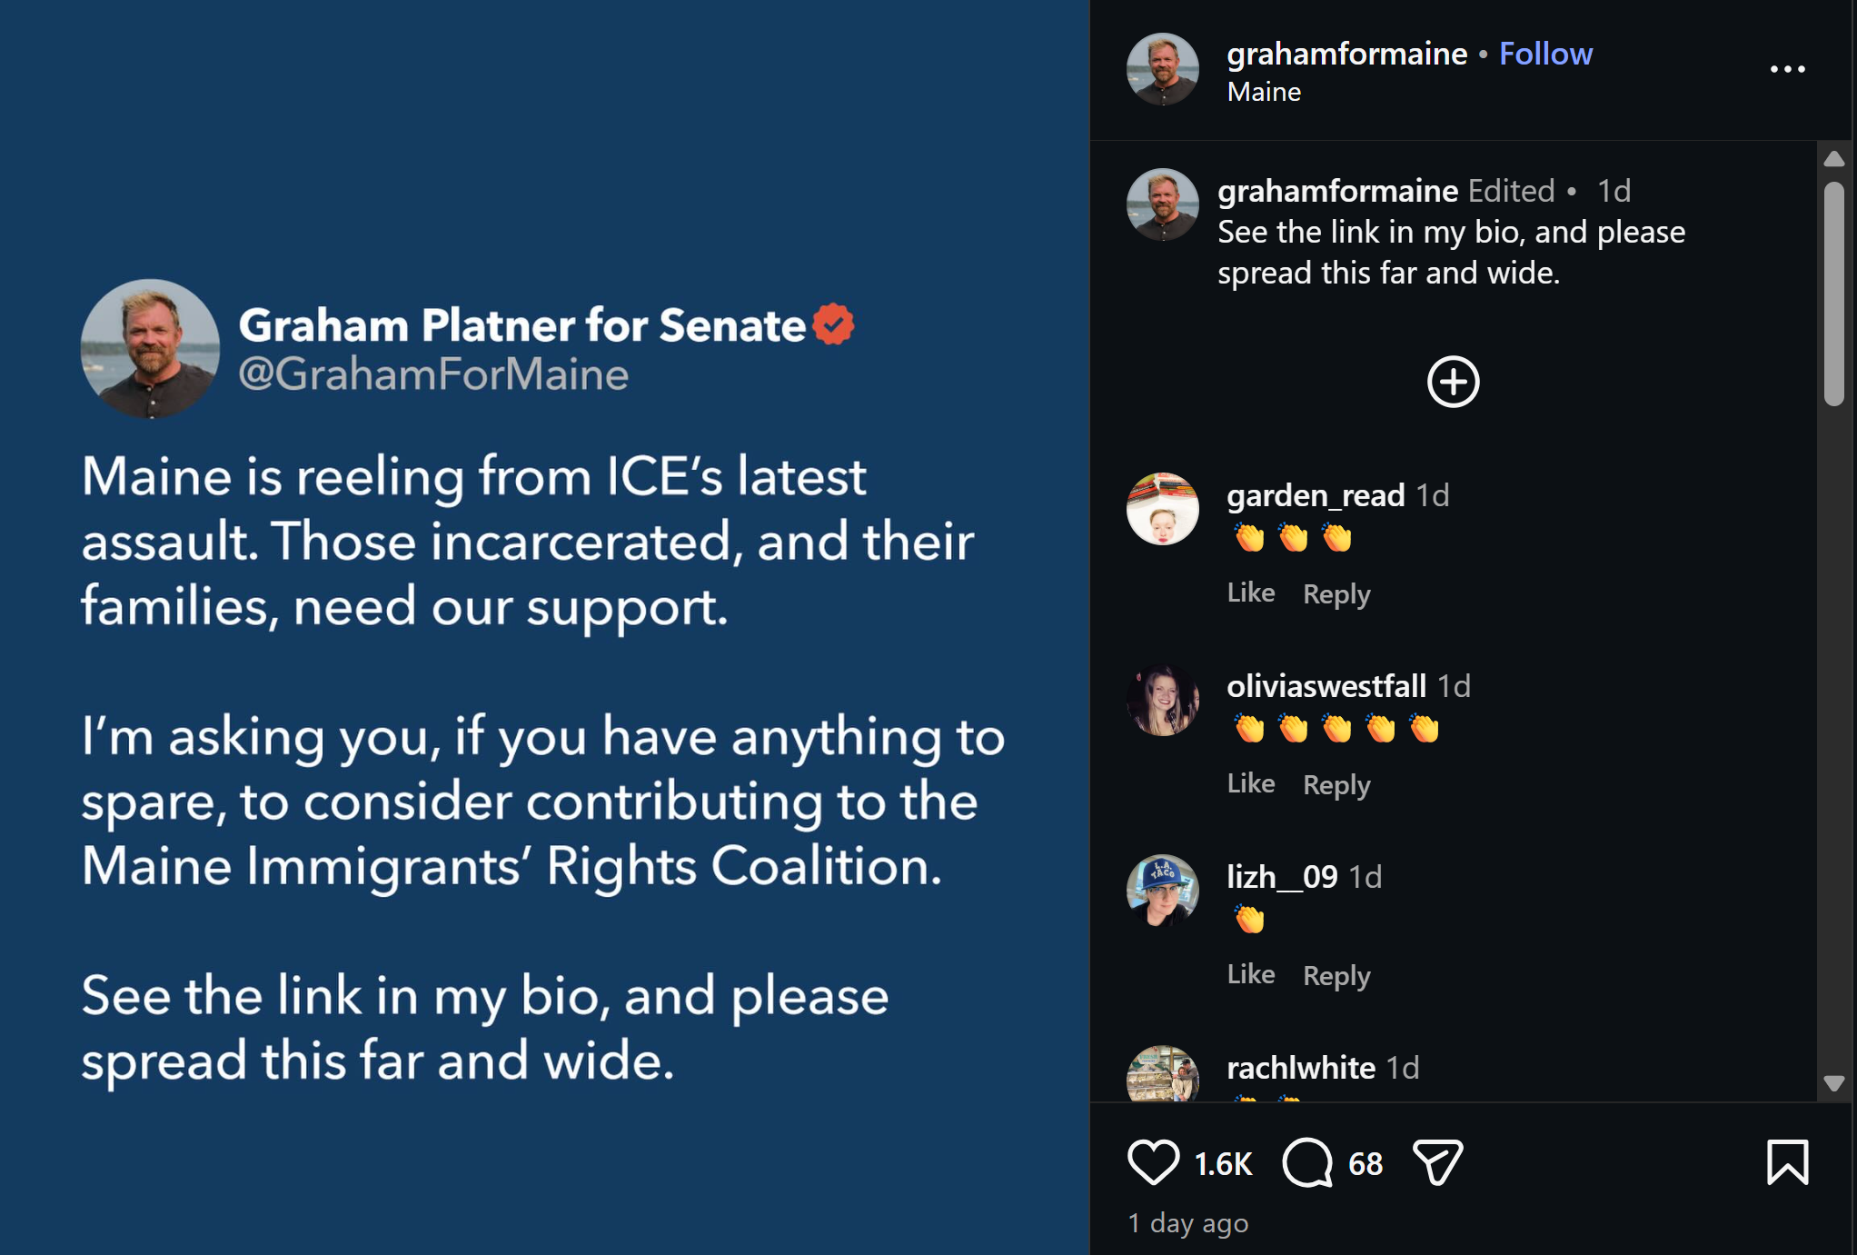Like oliviaswestfall's clapping comment

pos(1250,783)
